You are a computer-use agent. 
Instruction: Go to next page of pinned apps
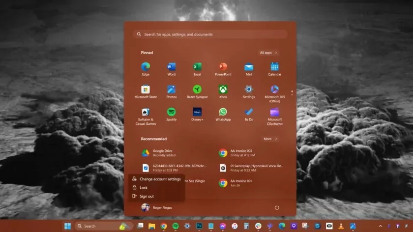click(292, 94)
